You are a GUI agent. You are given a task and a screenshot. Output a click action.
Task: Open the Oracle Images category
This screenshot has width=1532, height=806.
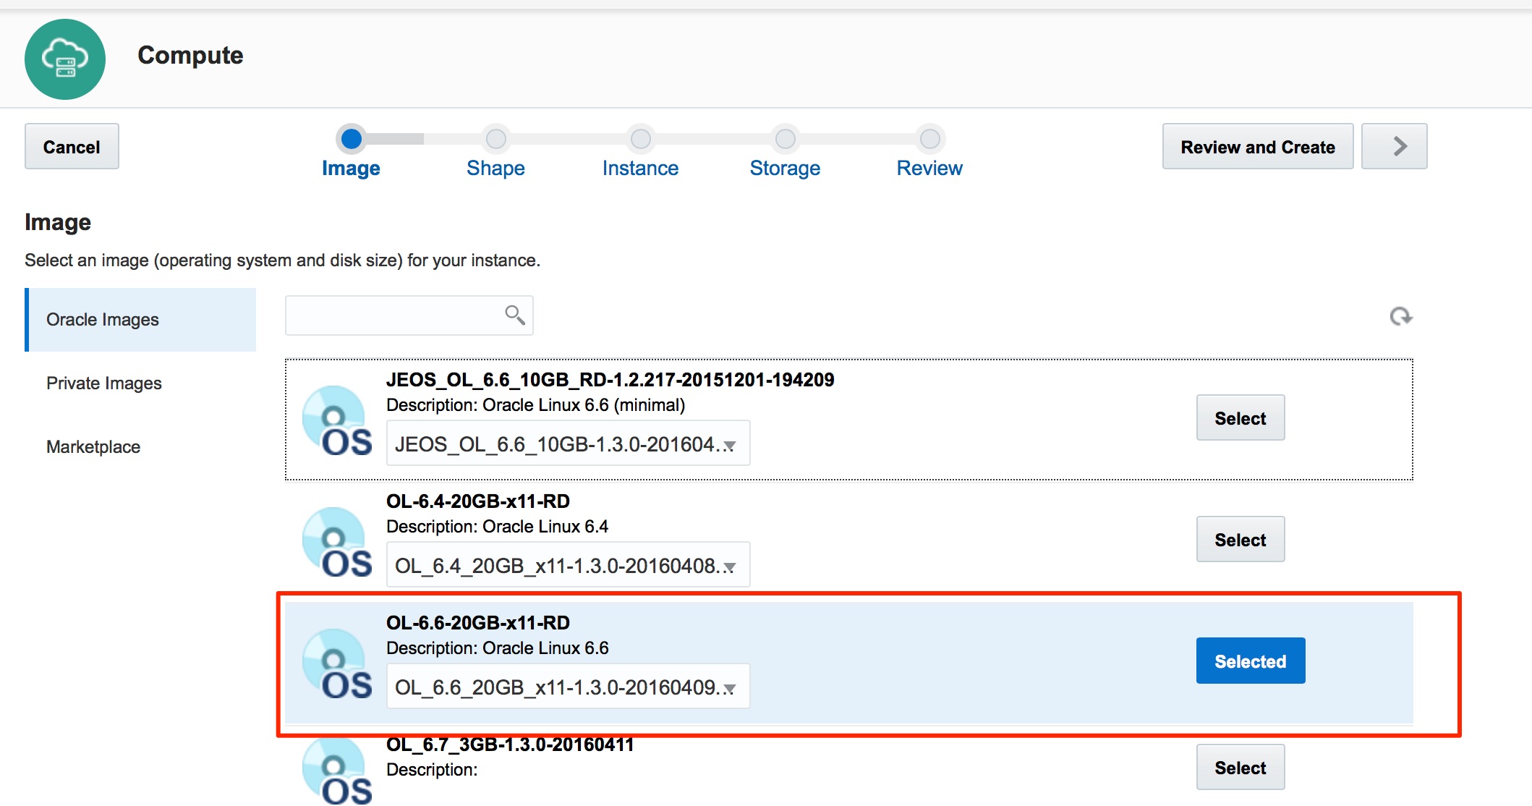[x=140, y=320]
